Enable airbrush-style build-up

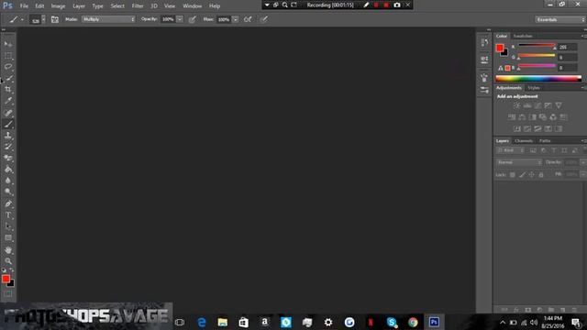pyautogui.click(x=248, y=19)
